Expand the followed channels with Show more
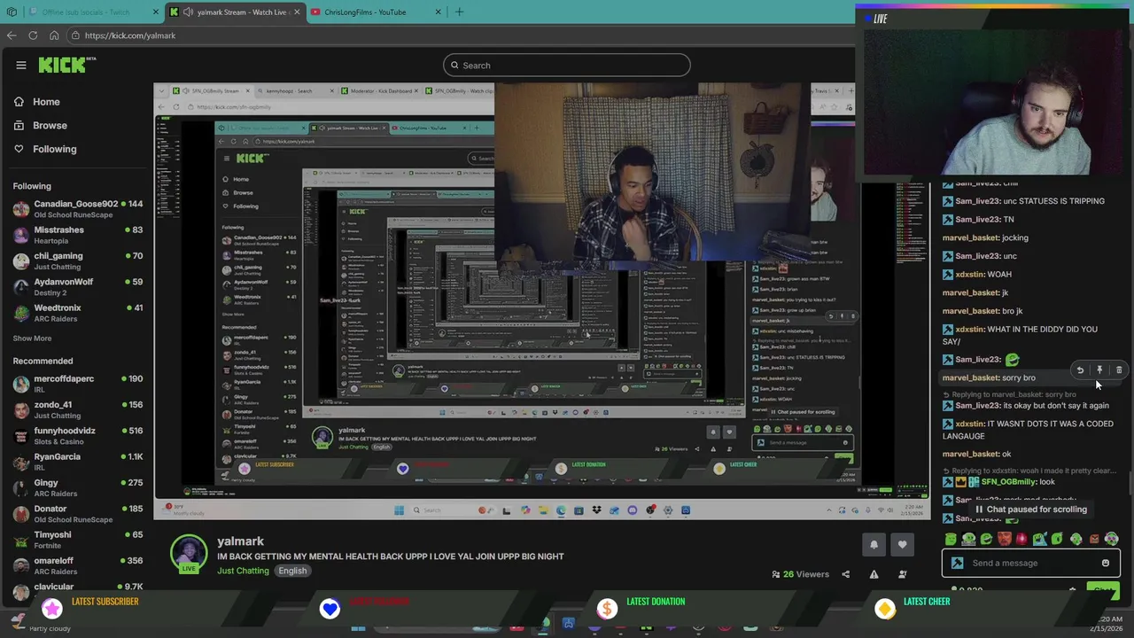Image resolution: width=1134 pixels, height=638 pixels. click(32, 338)
